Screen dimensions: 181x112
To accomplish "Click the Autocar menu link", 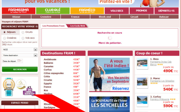I will [164, 17].
